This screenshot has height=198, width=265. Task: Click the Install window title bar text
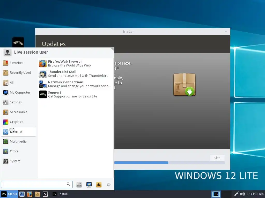[x=129, y=32]
